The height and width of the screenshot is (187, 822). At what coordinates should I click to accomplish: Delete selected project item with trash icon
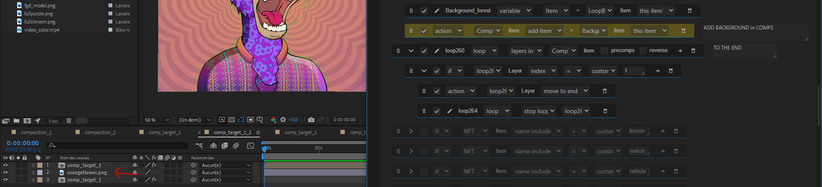[69, 121]
